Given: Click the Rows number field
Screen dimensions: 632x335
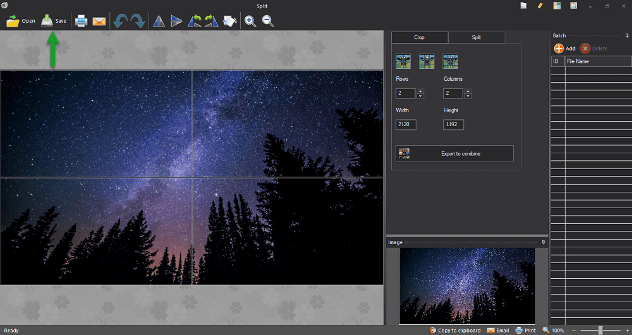Looking at the screenshot, I should (406, 93).
